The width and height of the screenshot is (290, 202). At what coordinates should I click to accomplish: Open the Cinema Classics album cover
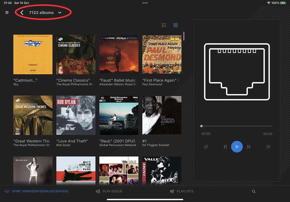pyautogui.click(x=76, y=54)
